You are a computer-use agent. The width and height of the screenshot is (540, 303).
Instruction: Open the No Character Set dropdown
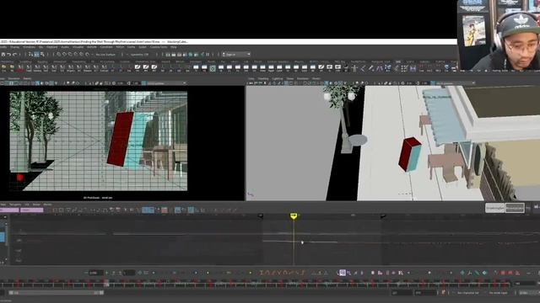(467, 293)
